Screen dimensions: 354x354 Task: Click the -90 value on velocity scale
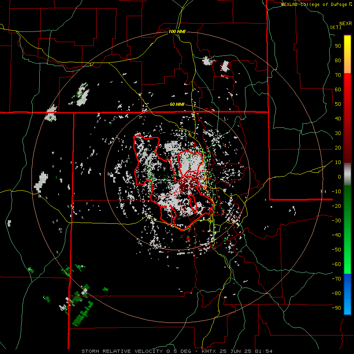(336, 308)
